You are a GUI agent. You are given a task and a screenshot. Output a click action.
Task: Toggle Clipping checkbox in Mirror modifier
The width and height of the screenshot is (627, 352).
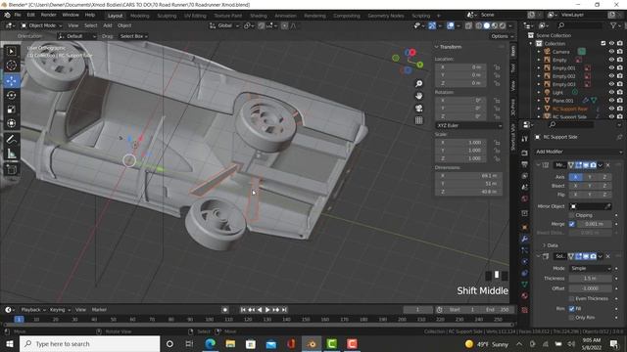point(572,215)
